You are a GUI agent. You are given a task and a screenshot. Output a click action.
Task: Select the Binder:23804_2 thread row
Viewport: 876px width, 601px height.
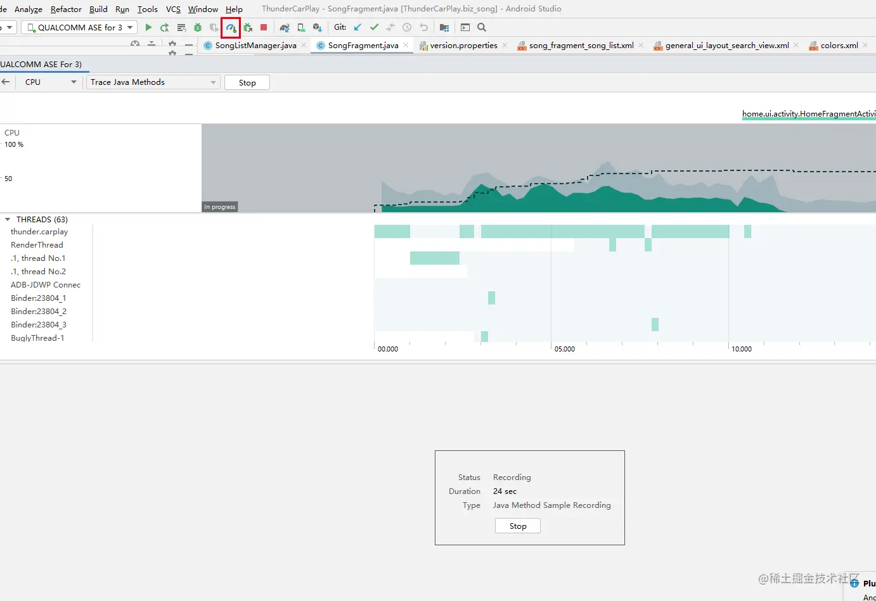39,312
